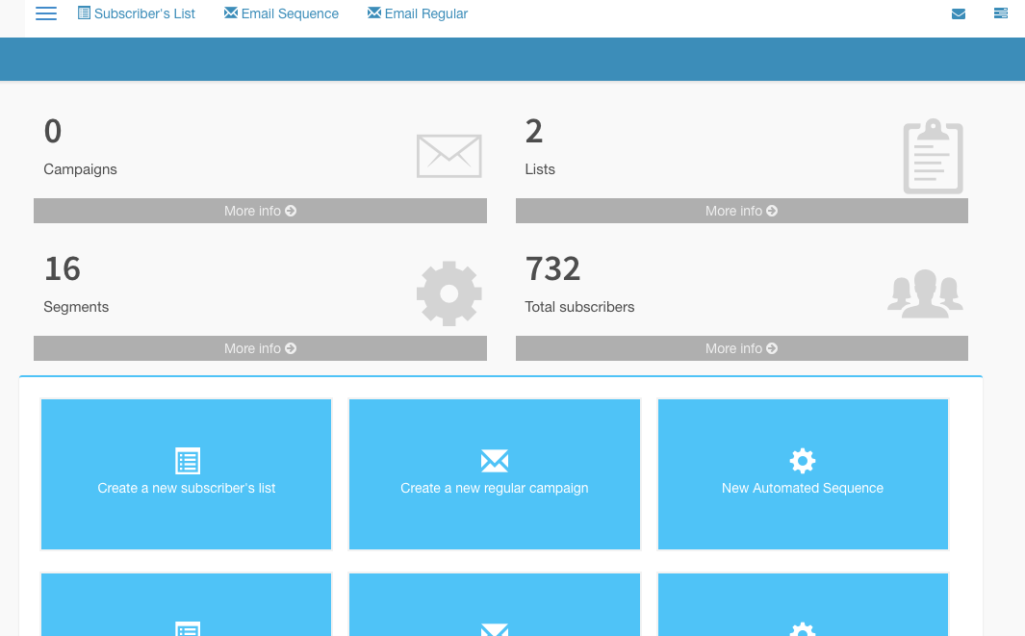This screenshot has width=1025, height=636.
Task: Click the clipboard icon in Lists card
Action: (x=933, y=157)
